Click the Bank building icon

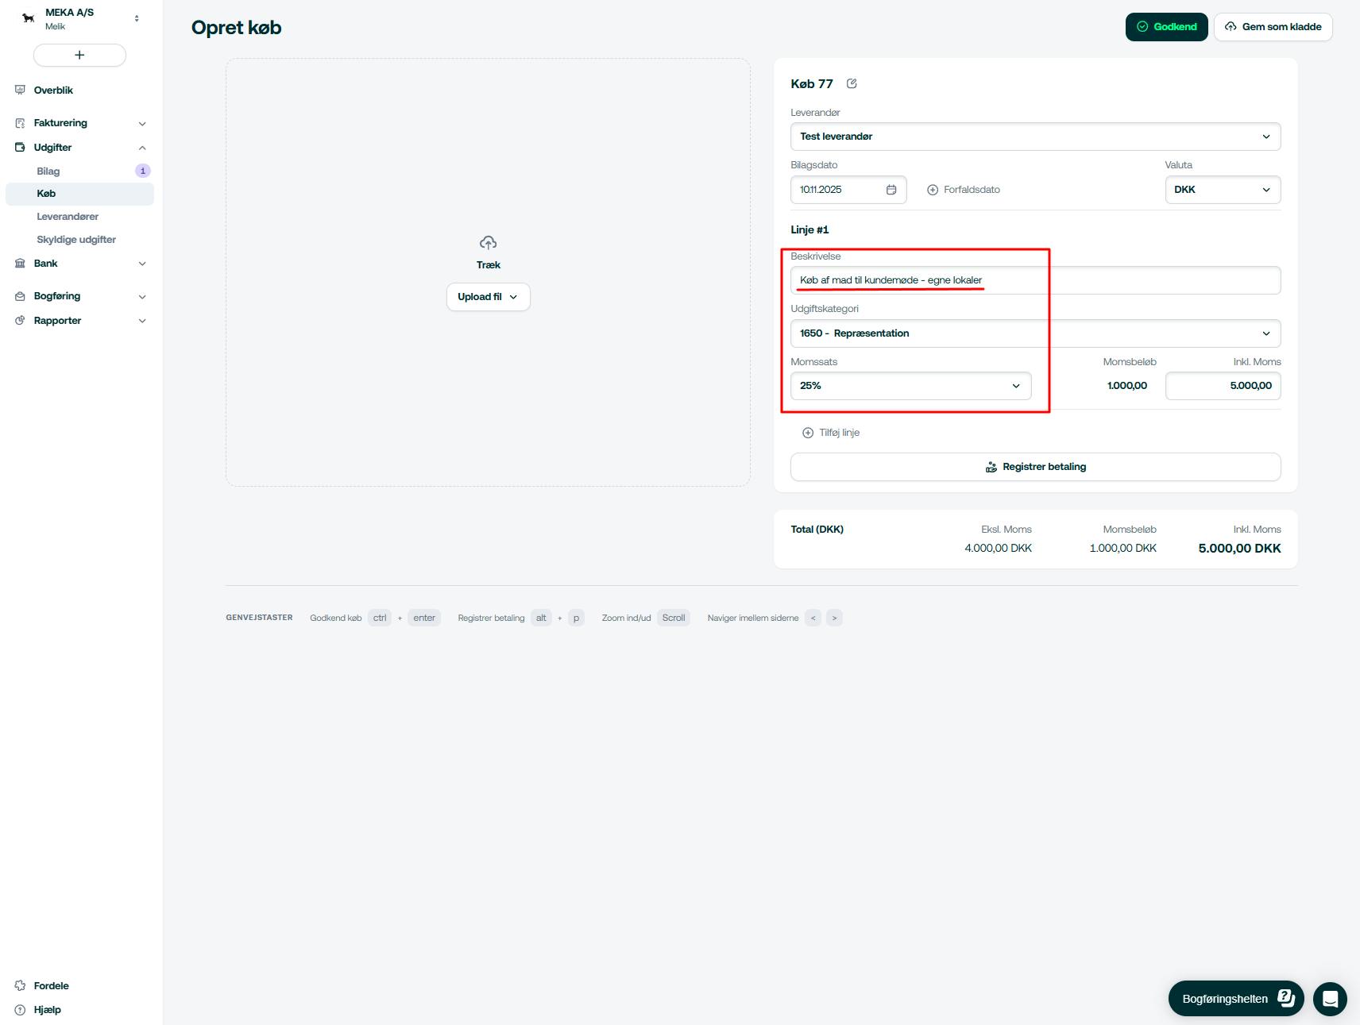pyautogui.click(x=20, y=264)
